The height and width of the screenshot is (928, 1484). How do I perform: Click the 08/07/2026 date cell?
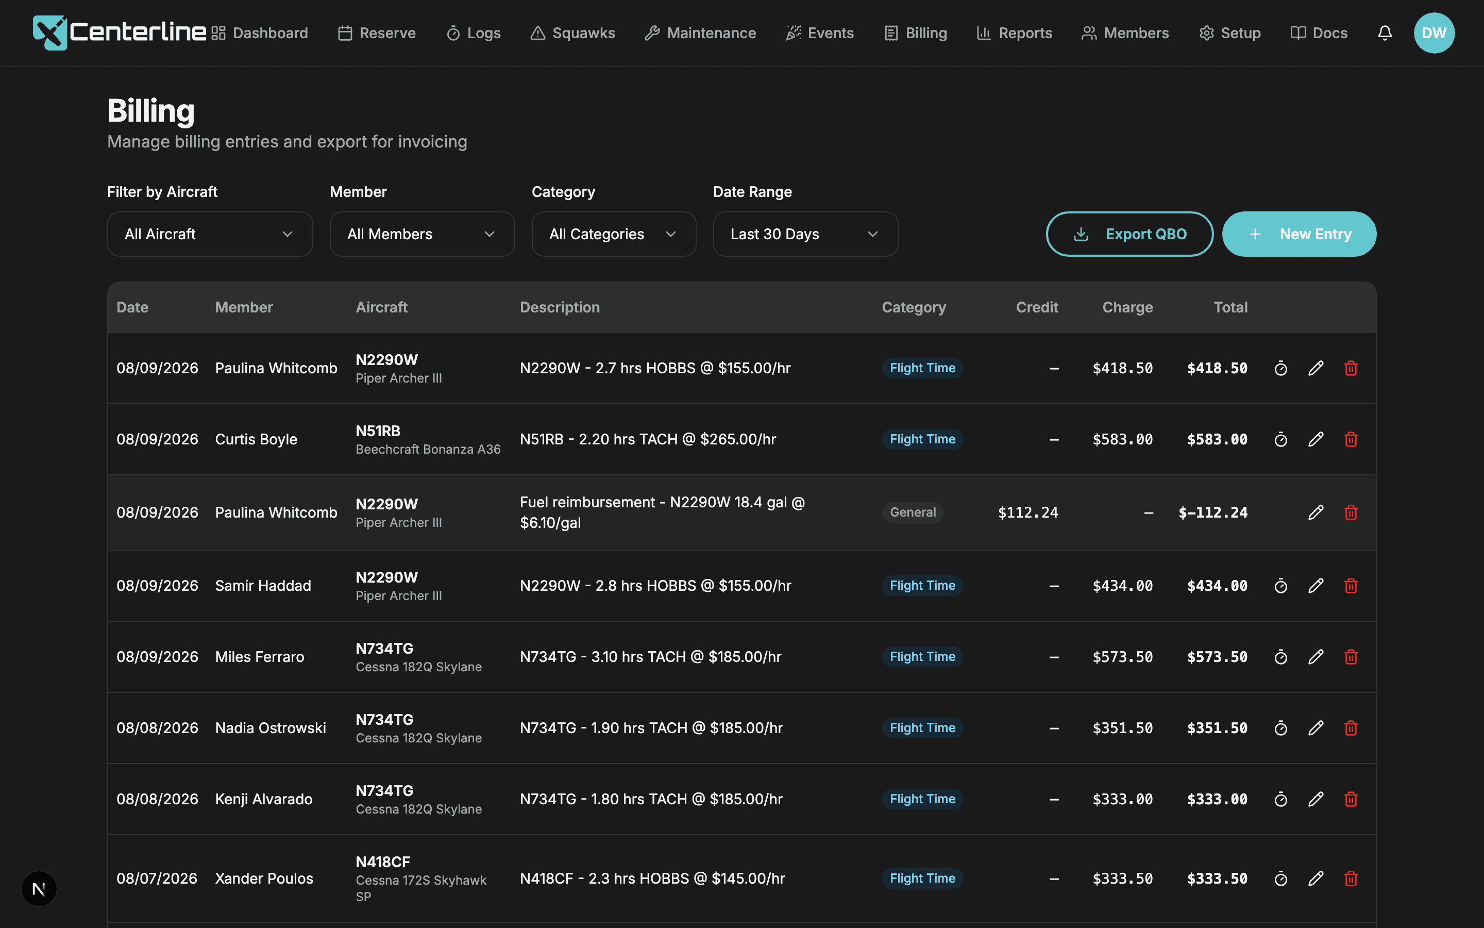[x=157, y=879]
